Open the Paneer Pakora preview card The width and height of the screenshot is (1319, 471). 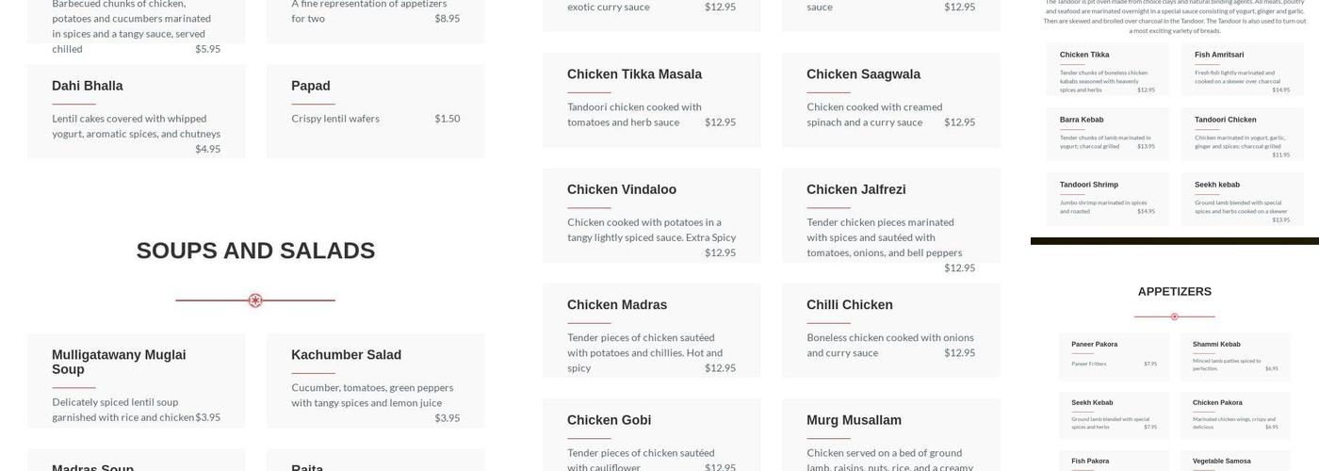(x=1114, y=356)
